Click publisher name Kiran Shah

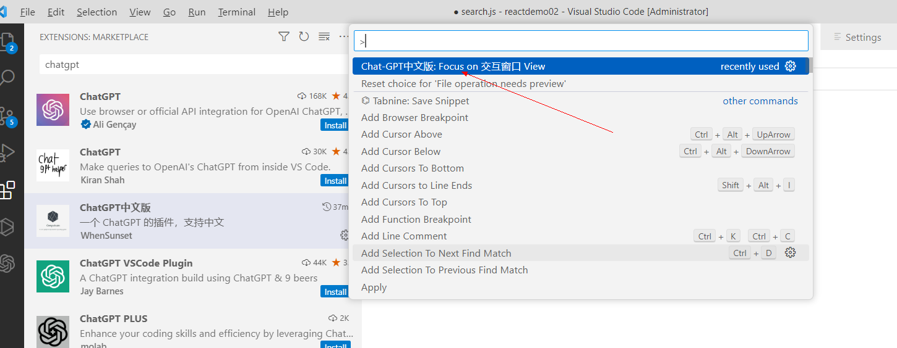click(x=102, y=180)
